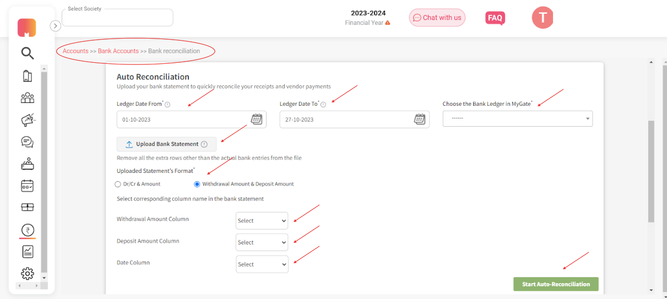This screenshot has width=667, height=299.
Task: Click the Upload Bank Statement button
Action: [x=166, y=144]
